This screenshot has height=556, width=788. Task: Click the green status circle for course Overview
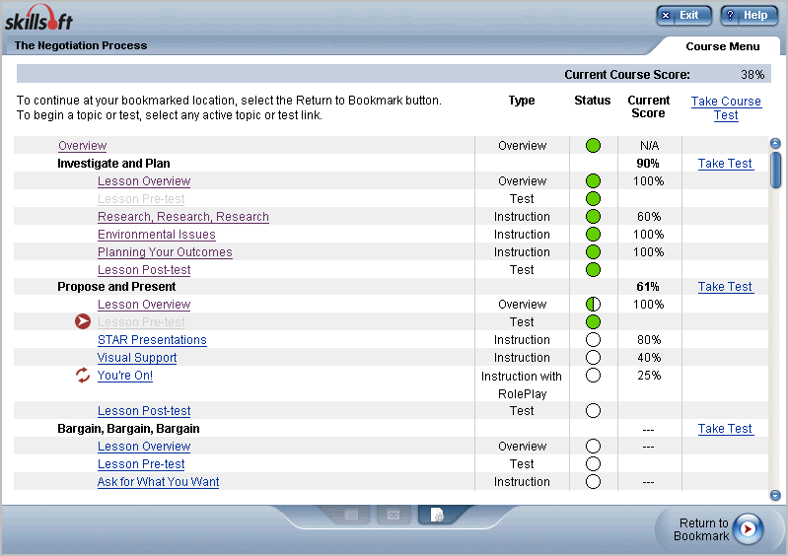click(x=593, y=146)
